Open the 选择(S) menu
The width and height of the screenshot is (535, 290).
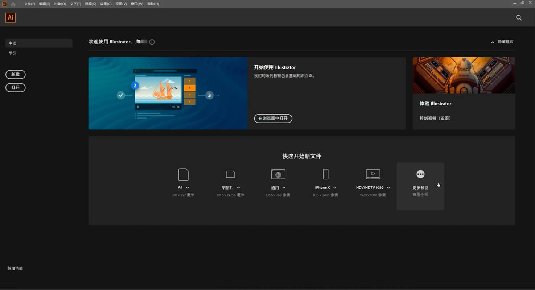point(91,4)
